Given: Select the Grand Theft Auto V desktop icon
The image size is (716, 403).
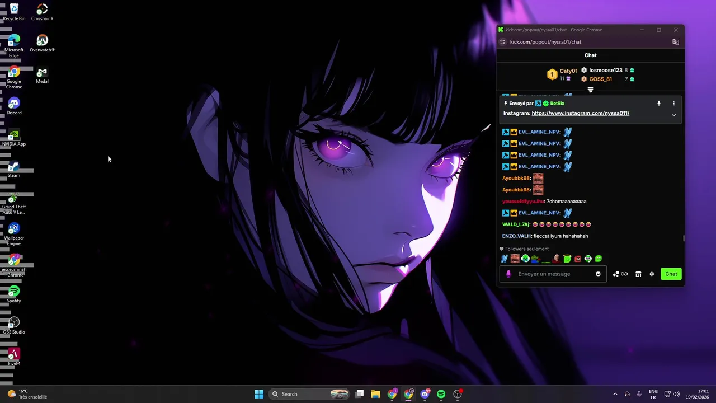Looking at the screenshot, I should (14, 203).
